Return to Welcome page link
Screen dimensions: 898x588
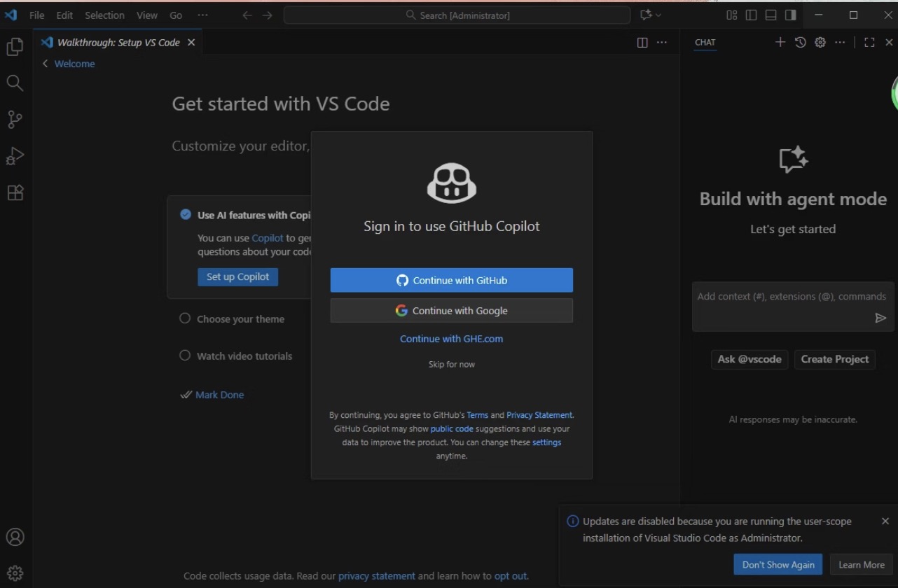74,64
